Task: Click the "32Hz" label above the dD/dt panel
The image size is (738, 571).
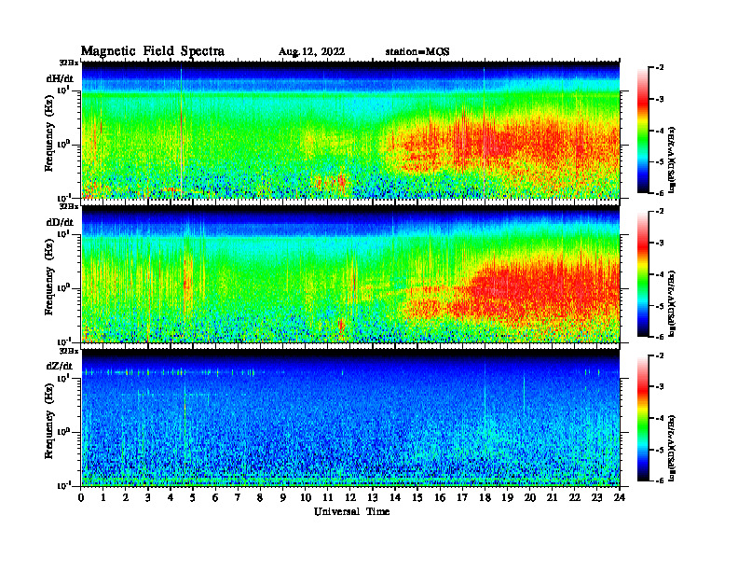Action: point(69,206)
